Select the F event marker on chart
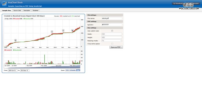 pyautogui.click(x=63, y=30)
